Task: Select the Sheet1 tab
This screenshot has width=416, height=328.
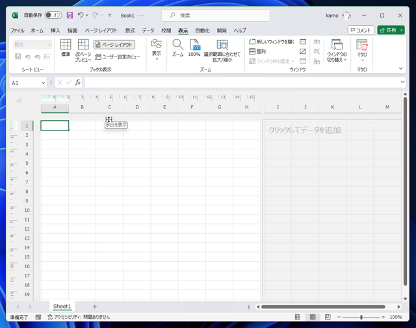Action: pyautogui.click(x=62, y=307)
